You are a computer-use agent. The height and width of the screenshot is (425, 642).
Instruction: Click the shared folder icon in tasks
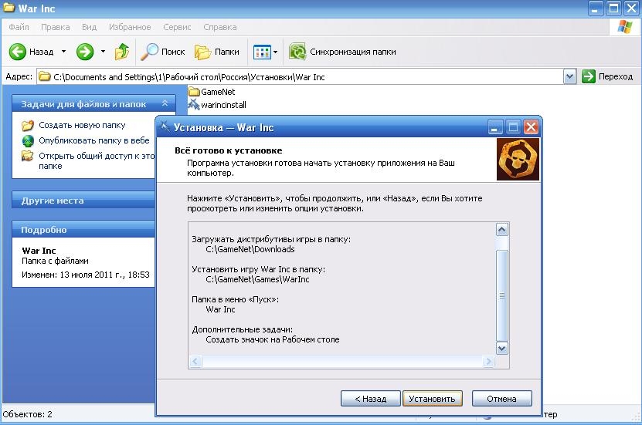(28, 156)
